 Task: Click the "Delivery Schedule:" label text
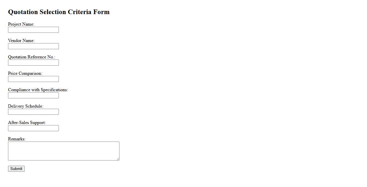26,106
